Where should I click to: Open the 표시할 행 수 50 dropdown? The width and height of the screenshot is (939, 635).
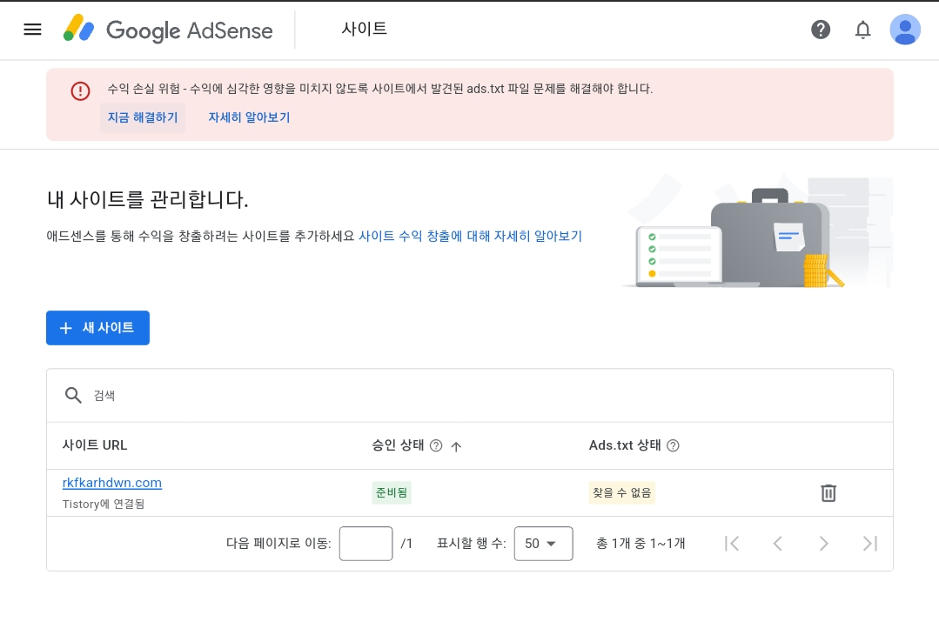543,543
